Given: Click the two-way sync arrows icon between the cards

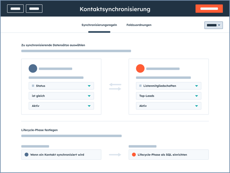Looking at the screenshot, I should click(115, 86).
